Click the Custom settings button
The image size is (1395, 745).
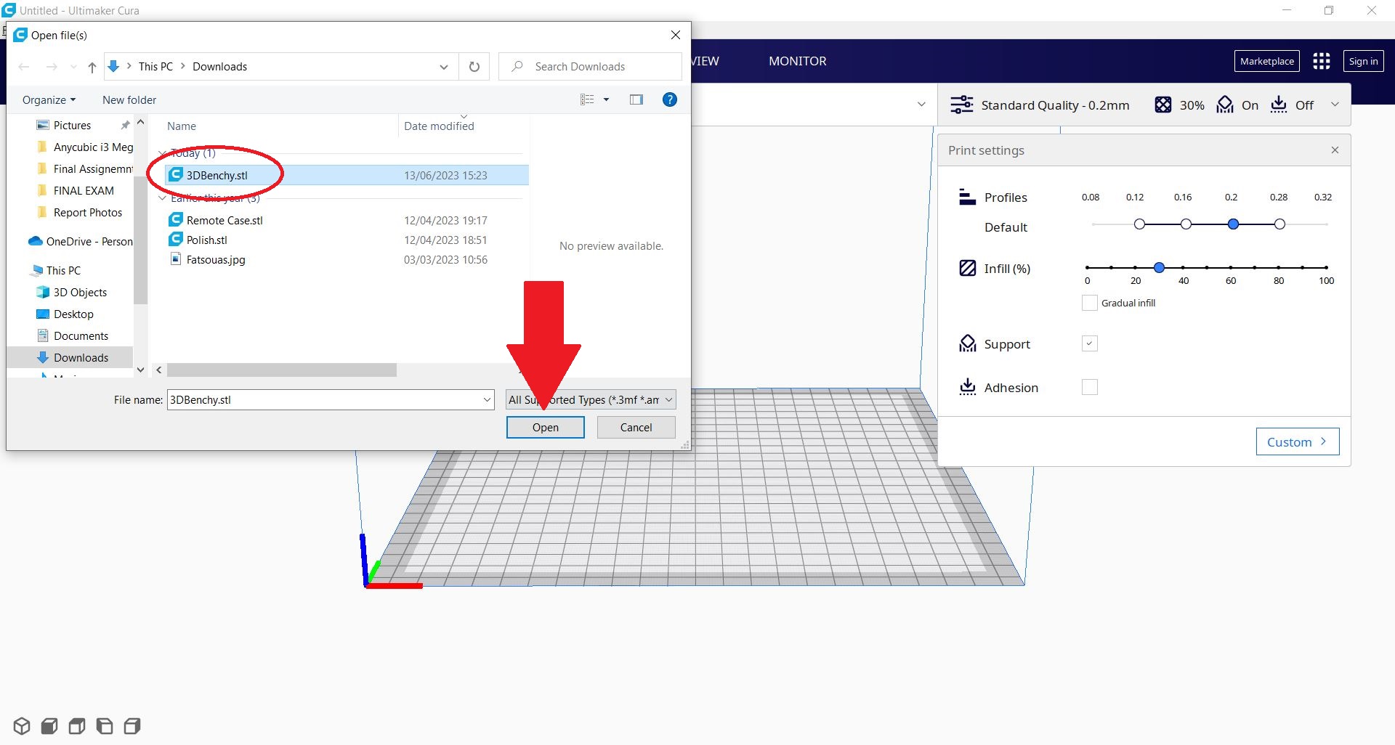point(1297,442)
